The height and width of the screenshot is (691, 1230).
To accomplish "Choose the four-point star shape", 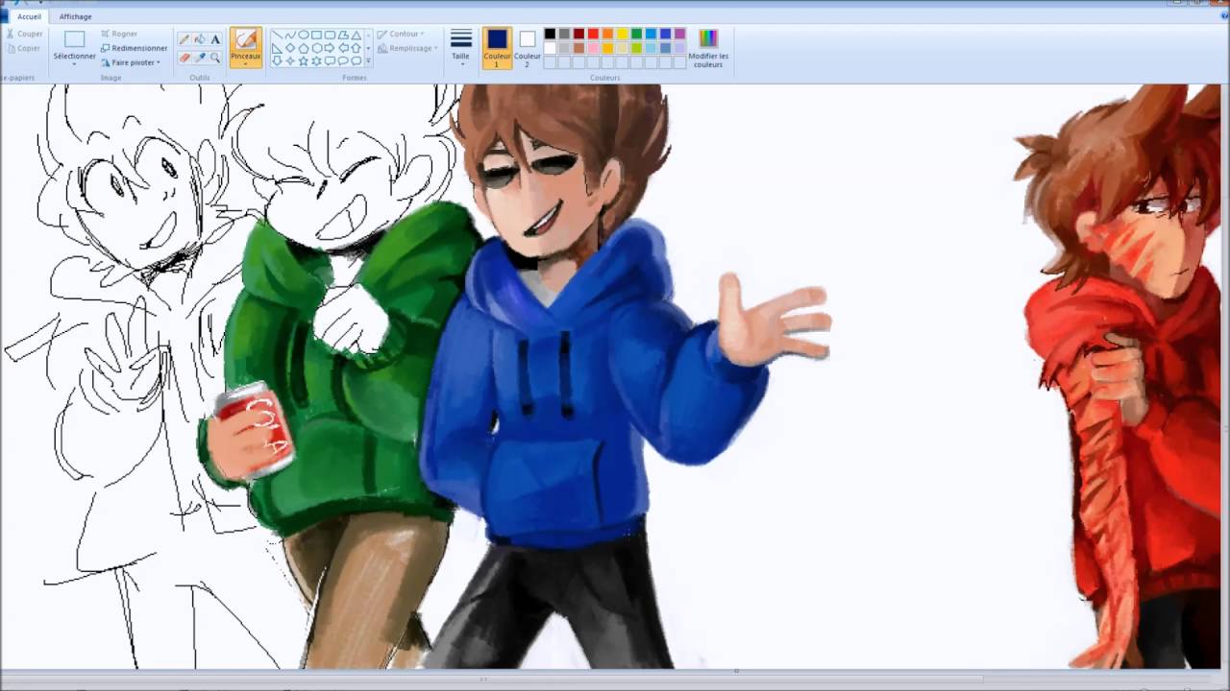I will point(290,60).
